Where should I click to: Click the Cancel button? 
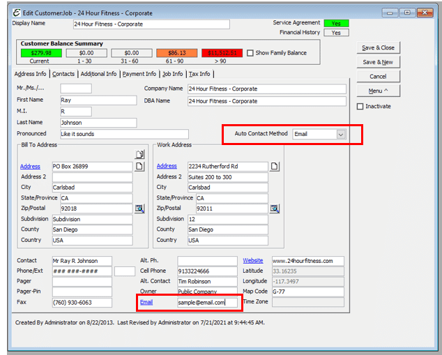tap(379, 77)
